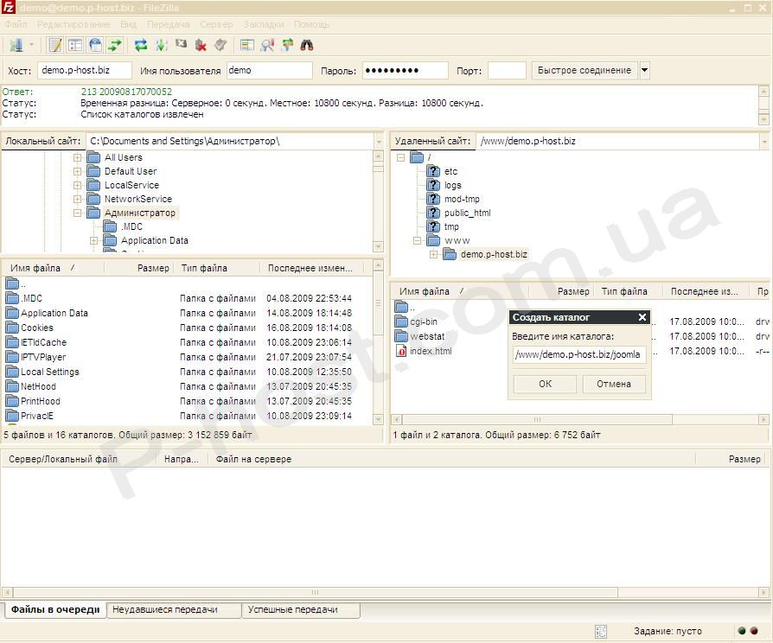The image size is (773, 643).
Task: Click the Порт input field
Action: point(507,71)
